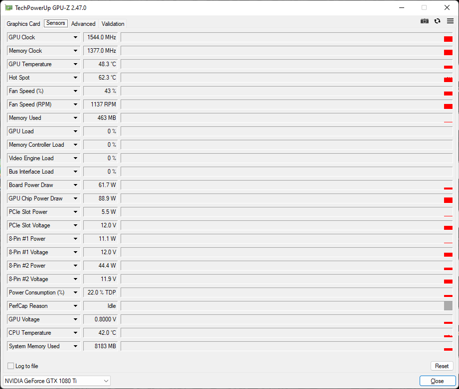Click the 0.8000 V GPU Voltage value
The width and height of the screenshot is (459, 389).
pos(100,319)
